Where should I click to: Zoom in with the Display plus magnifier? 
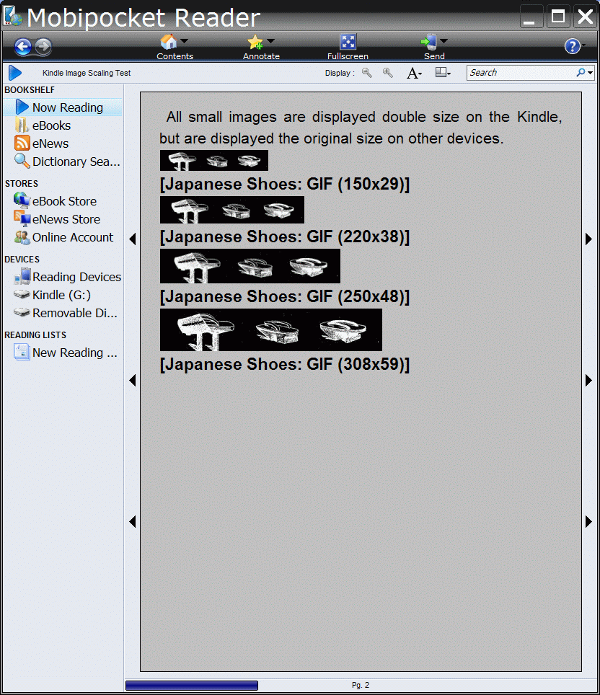(388, 73)
